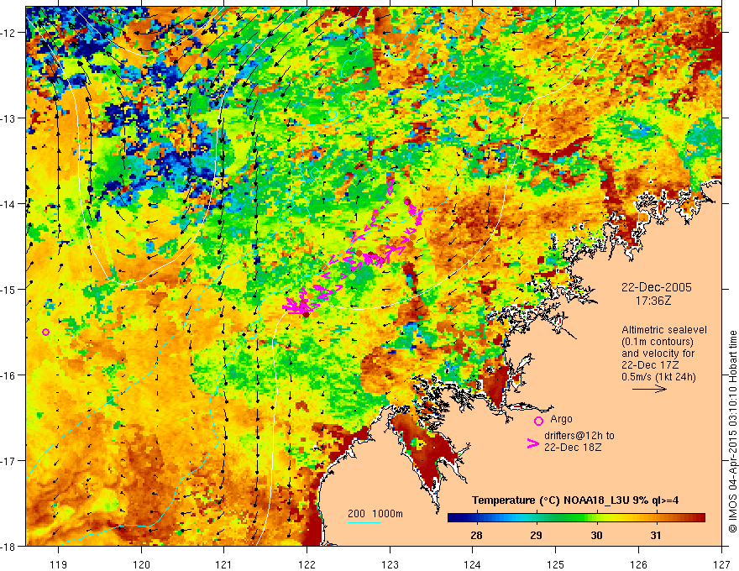
Task: Click the 'drifters@12h to' legend label
Action: coord(579,436)
